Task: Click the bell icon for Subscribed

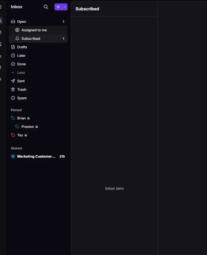Action: [x=17, y=38]
